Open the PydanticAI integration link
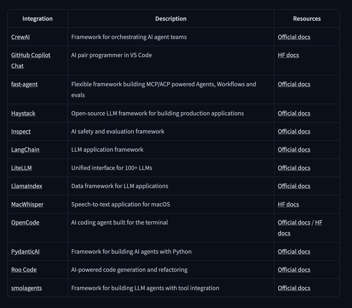The image size is (352, 308). [x=25, y=252]
